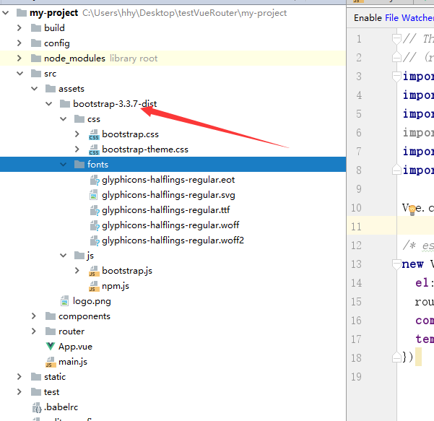Click the glyphicons .eot file icon
434x421 pixels.
[x=95, y=180]
